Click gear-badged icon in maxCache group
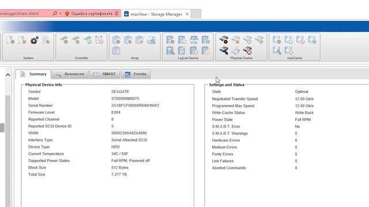 [277, 40]
